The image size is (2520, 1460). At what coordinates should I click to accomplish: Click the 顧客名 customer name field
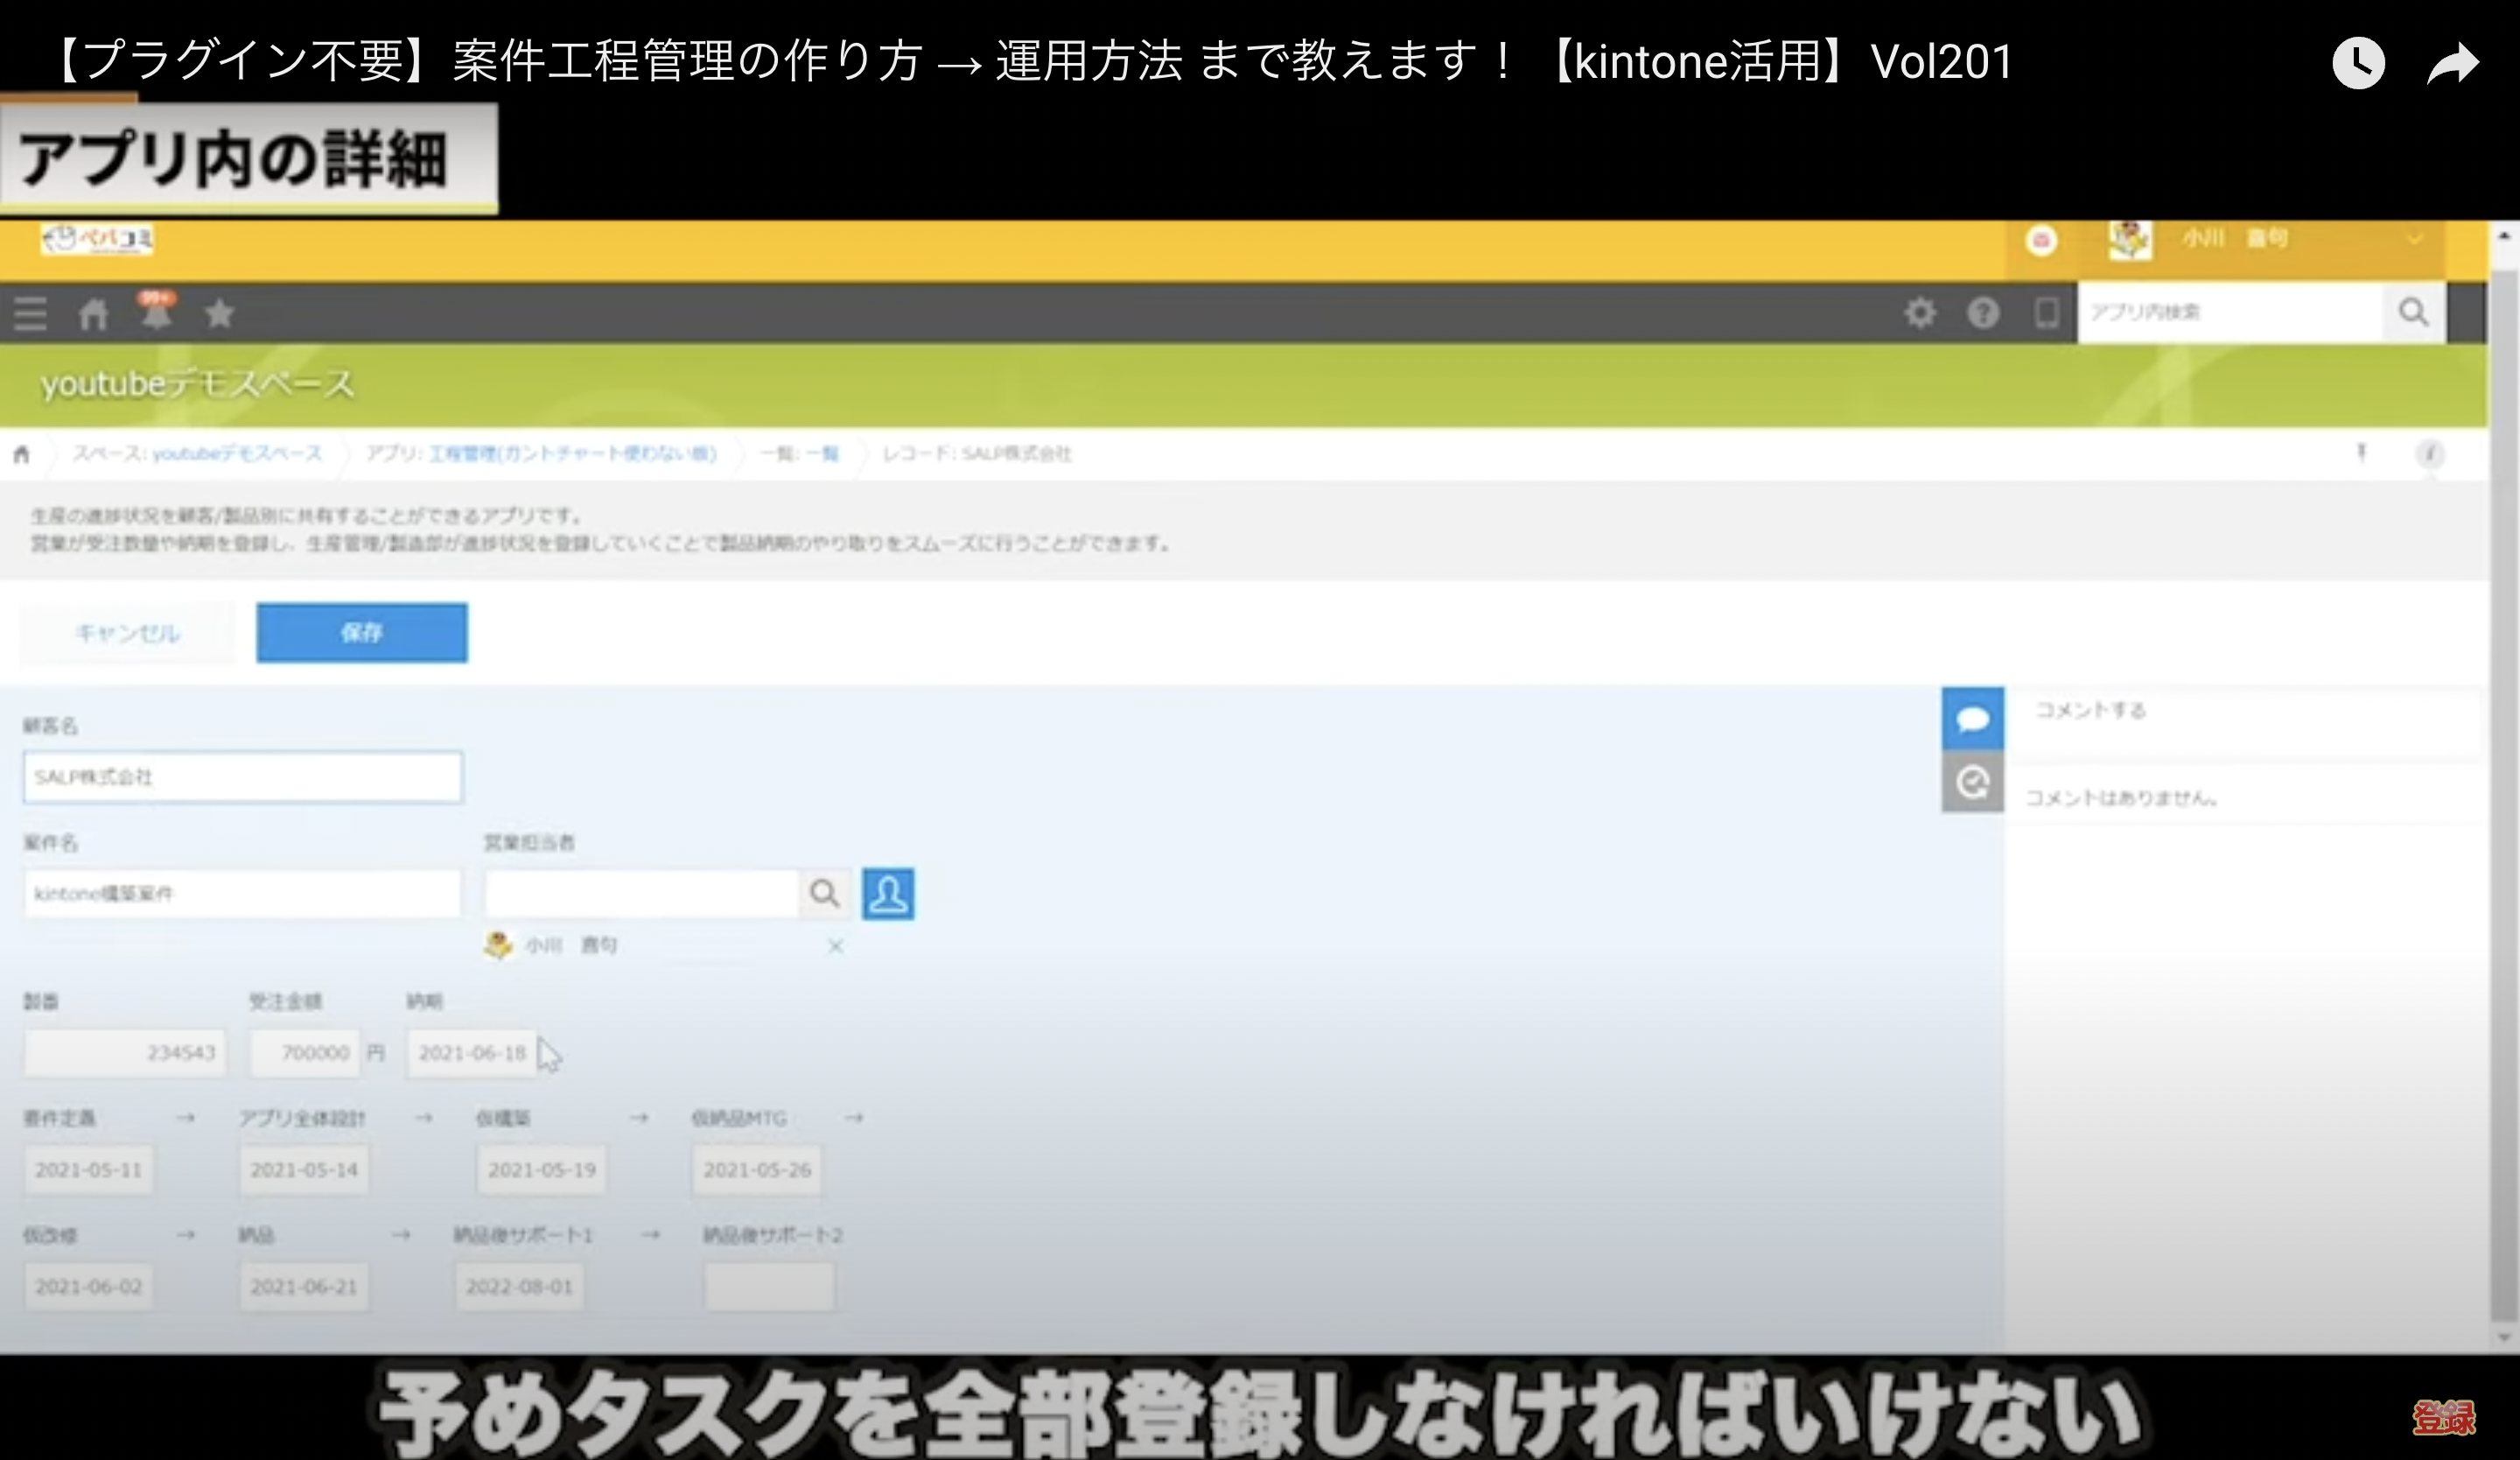243,777
